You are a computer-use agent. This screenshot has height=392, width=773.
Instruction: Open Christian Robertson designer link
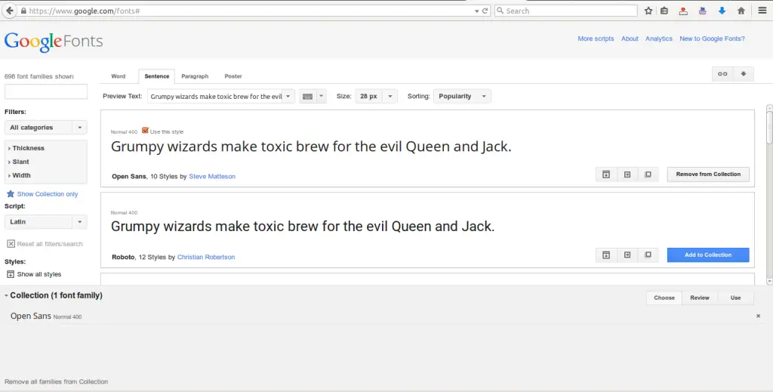(206, 257)
